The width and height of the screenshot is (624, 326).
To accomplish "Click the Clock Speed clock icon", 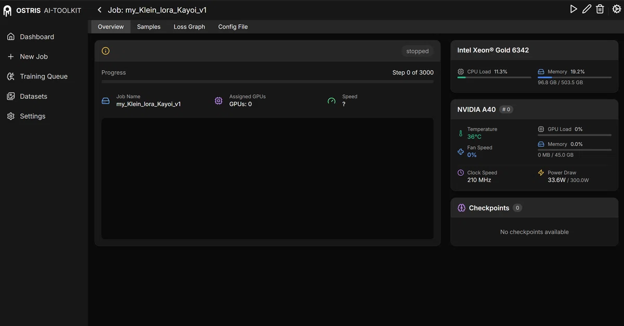I will click(x=461, y=173).
